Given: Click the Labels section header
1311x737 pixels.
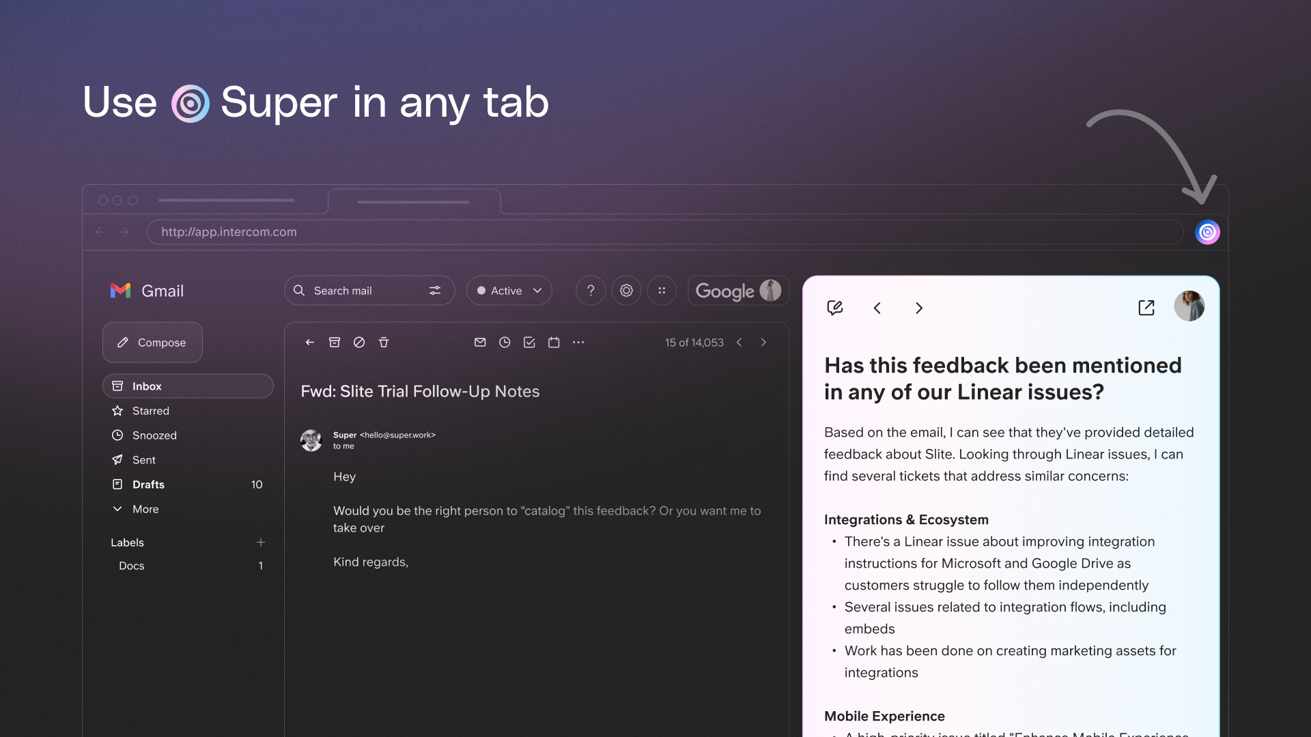Looking at the screenshot, I should [x=127, y=543].
